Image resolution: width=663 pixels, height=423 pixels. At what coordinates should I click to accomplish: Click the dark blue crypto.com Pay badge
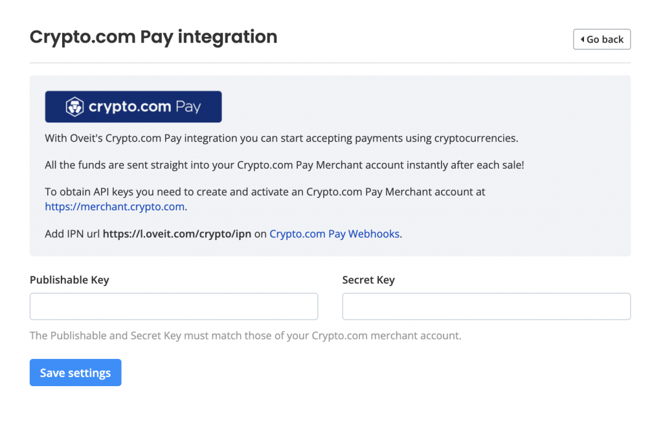pyautogui.click(x=133, y=106)
